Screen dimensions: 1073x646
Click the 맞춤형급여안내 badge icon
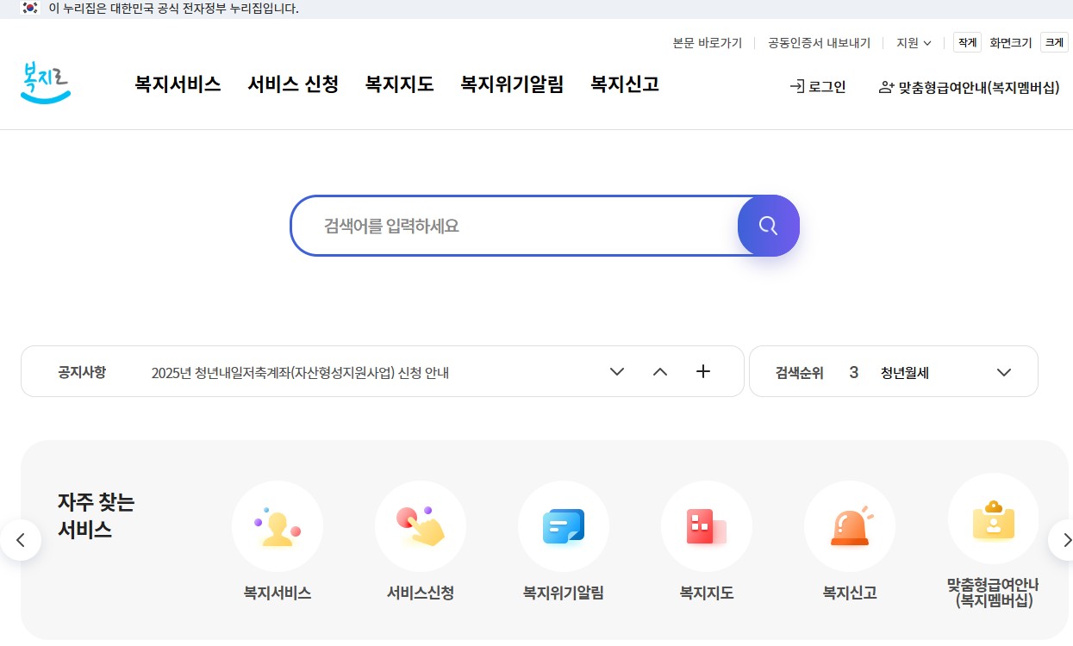[x=993, y=519]
